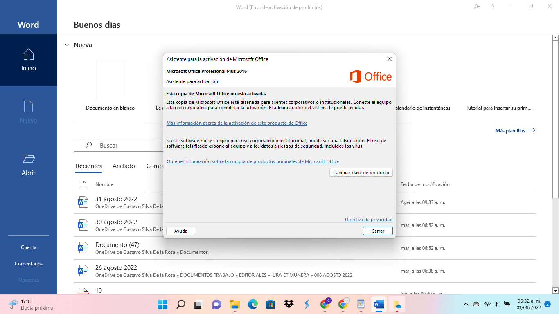This screenshot has width=559, height=314.
Task: Show hidden tray icons chevron
Action: 466,304
